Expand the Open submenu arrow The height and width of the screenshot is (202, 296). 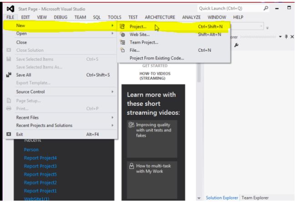click(x=112, y=33)
